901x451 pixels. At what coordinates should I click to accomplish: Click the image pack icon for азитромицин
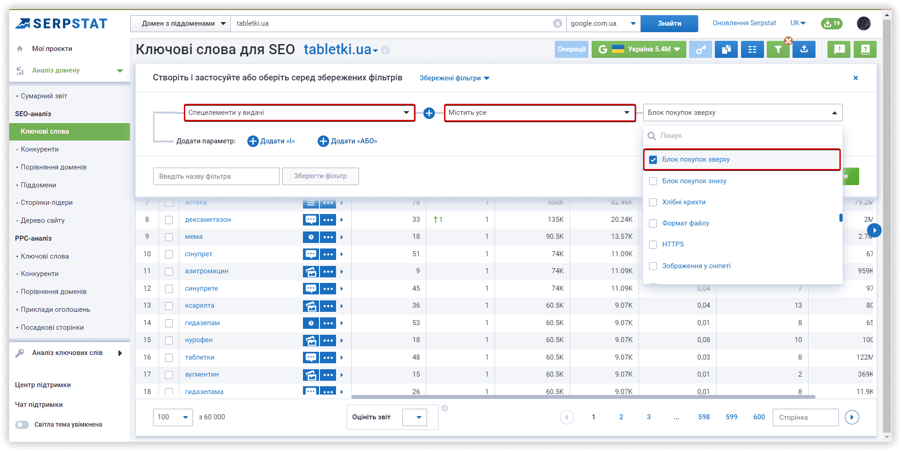pyautogui.click(x=311, y=271)
